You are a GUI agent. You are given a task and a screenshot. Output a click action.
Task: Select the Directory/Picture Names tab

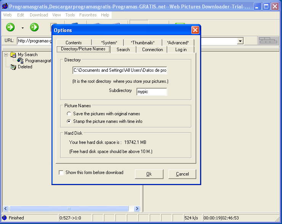[x=83, y=49]
